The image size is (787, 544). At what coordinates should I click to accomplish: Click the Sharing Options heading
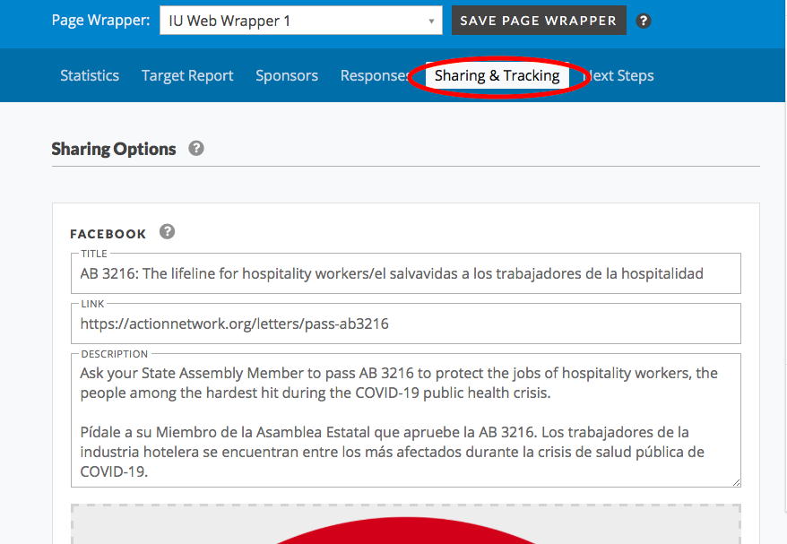(x=114, y=149)
